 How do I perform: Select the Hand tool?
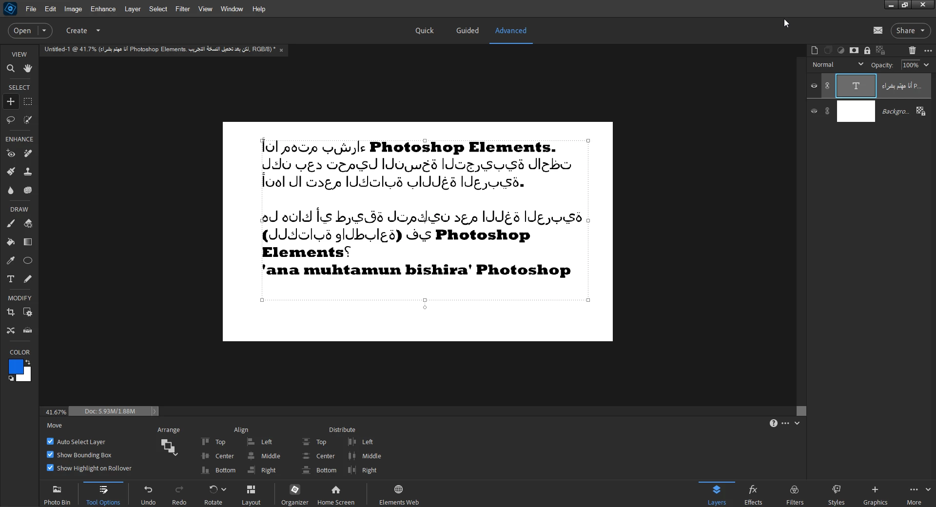pos(28,69)
